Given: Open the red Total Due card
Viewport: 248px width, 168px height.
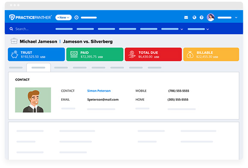Looking at the screenshot, I should pyautogui.click(x=153, y=54).
